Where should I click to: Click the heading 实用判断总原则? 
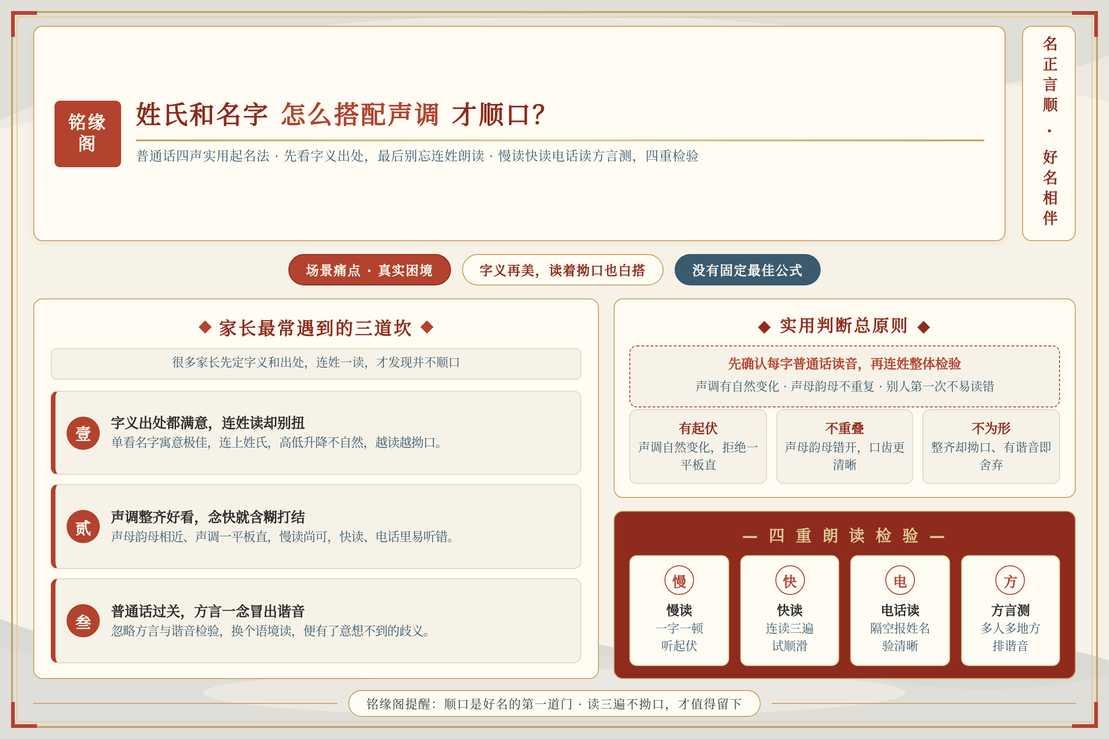(x=844, y=326)
